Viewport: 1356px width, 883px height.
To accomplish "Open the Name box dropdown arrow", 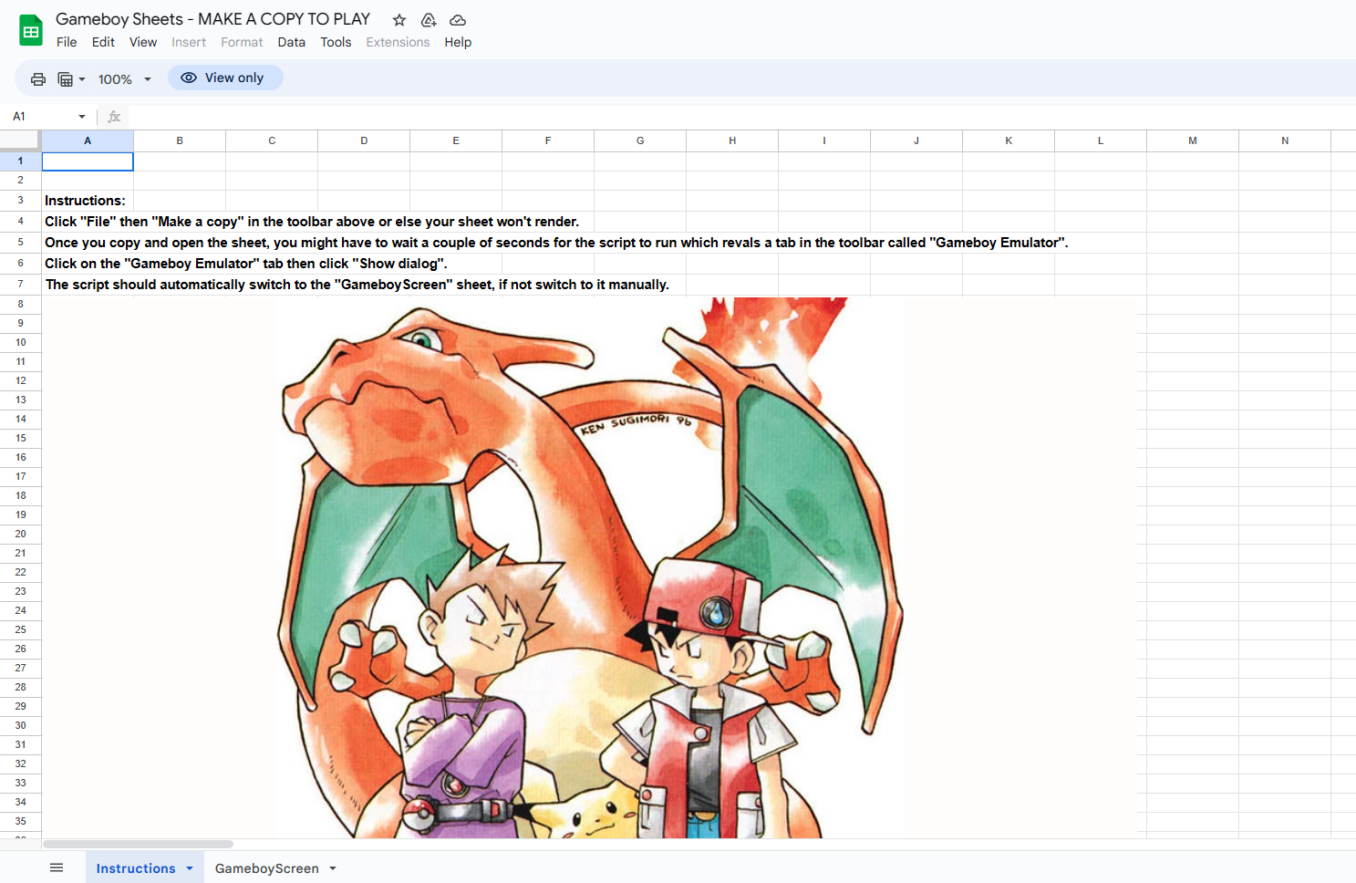I will point(82,117).
